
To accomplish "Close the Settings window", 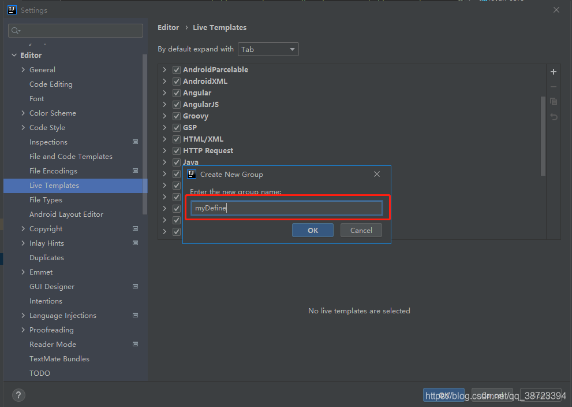I will [556, 10].
